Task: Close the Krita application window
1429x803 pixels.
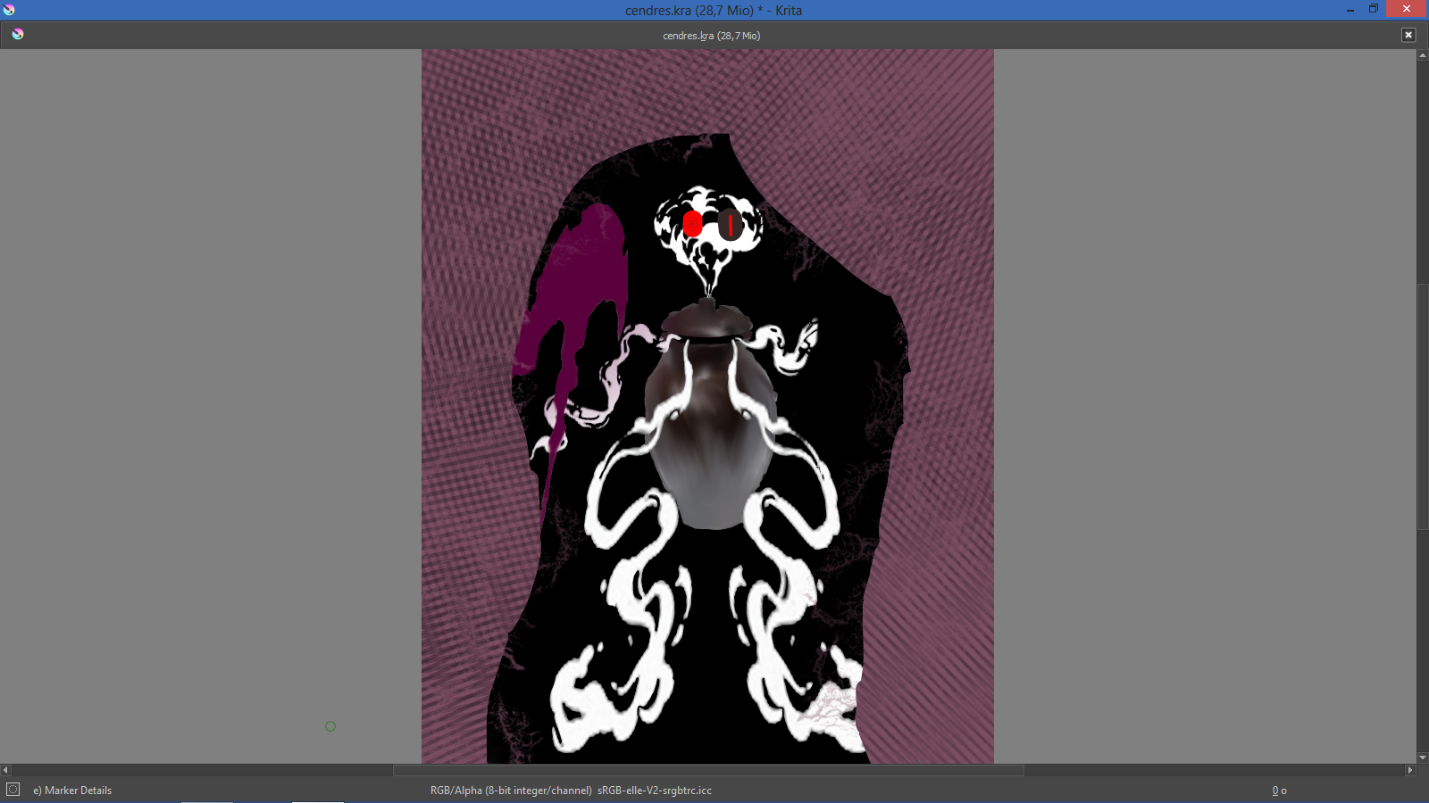Action: point(1407,9)
